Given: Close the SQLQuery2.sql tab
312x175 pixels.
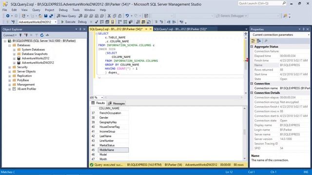Looking at the screenshot, I should [x=151, y=29].
